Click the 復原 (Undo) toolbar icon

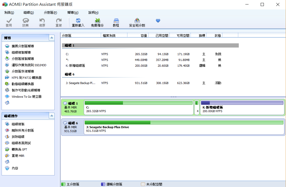click(42, 23)
